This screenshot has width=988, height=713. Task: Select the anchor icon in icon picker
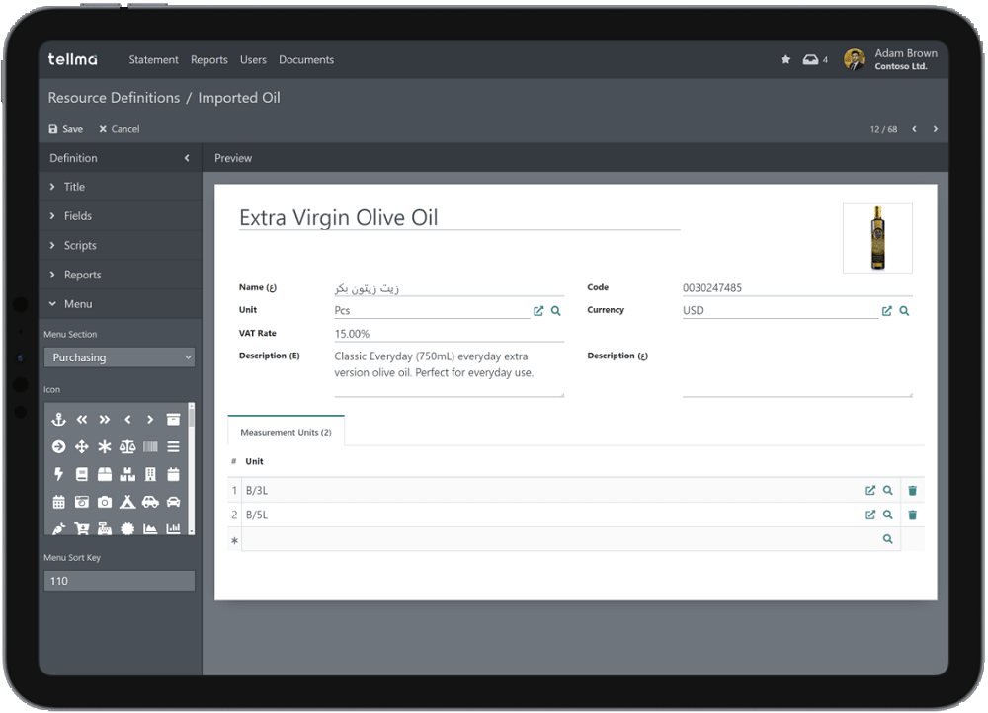point(58,420)
